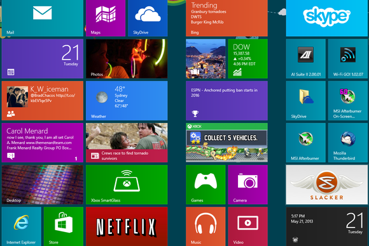Open the Bing Trending tile
Image resolution: width=369 pixels, height=246 pixels.
[226, 18]
